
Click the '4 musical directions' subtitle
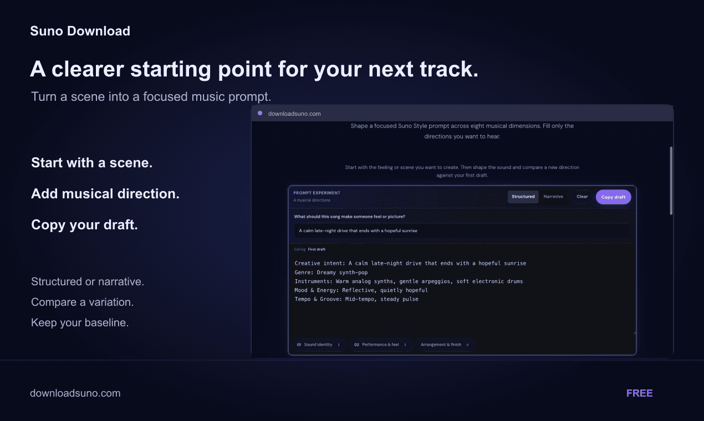point(312,200)
